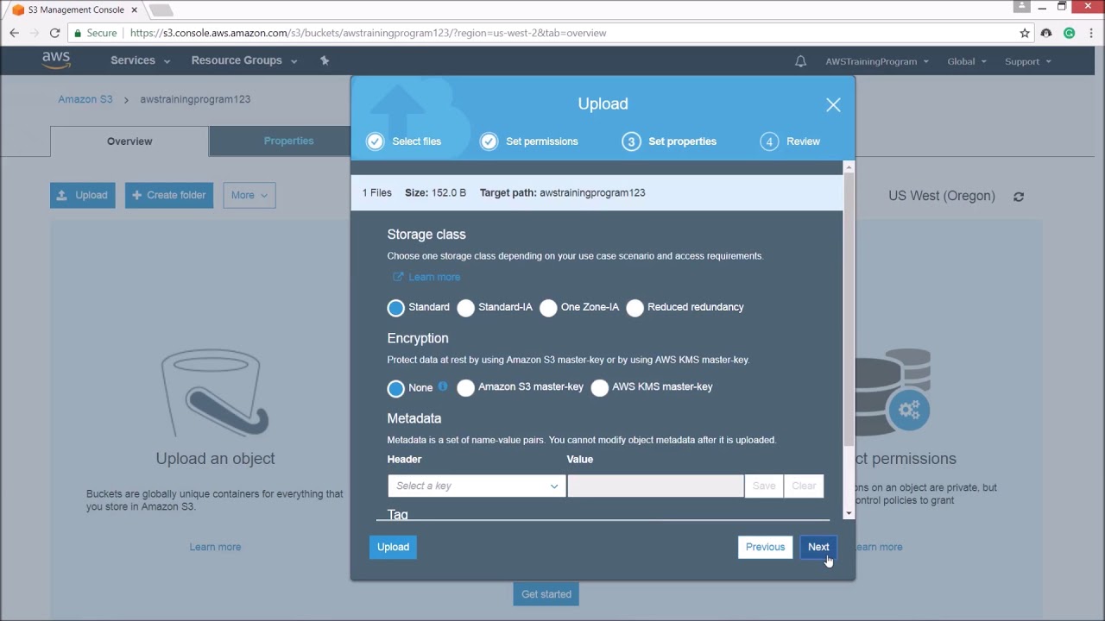This screenshot has width=1105, height=621.
Task: Open the Select a key metadata dropdown
Action: pyautogui.click(x=477, y=486)
